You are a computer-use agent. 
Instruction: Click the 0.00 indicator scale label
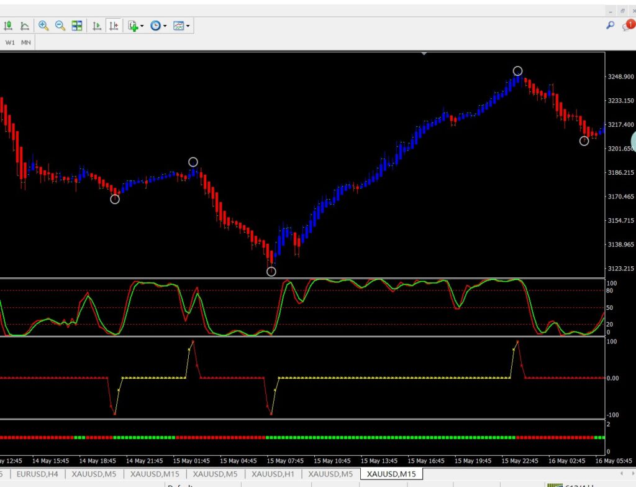[612, 378]
